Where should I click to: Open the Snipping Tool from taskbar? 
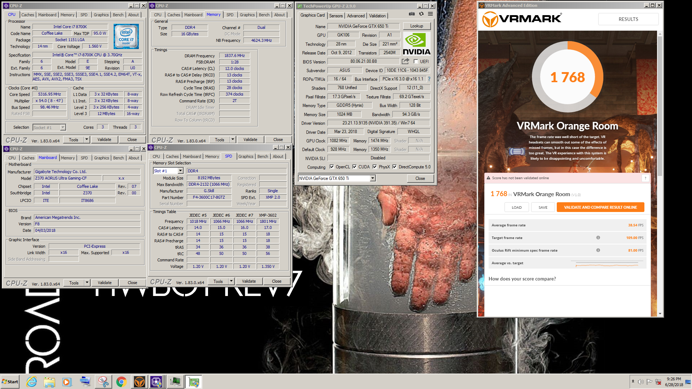[103, 382]
